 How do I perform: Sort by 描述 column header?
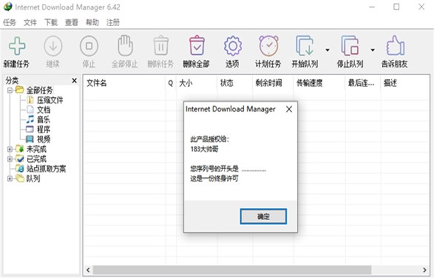[405, 83]
